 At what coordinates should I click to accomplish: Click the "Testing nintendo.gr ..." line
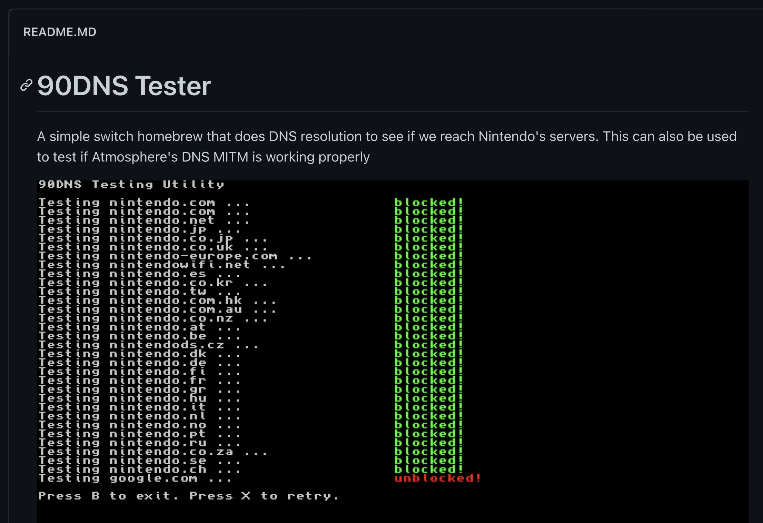pos(139,390)
